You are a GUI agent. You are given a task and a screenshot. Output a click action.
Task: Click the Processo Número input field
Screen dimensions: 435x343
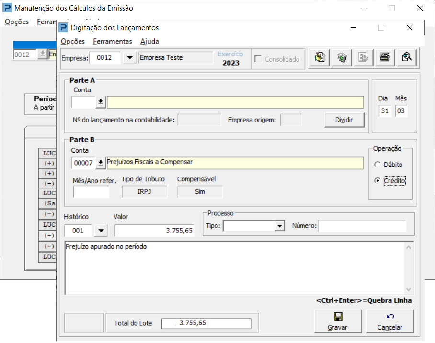tap(362, 226)
